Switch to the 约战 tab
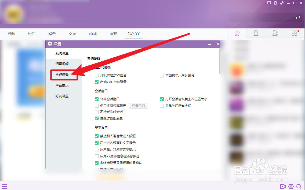Screen dimensions: 305x190 click(x=93, y=34)
